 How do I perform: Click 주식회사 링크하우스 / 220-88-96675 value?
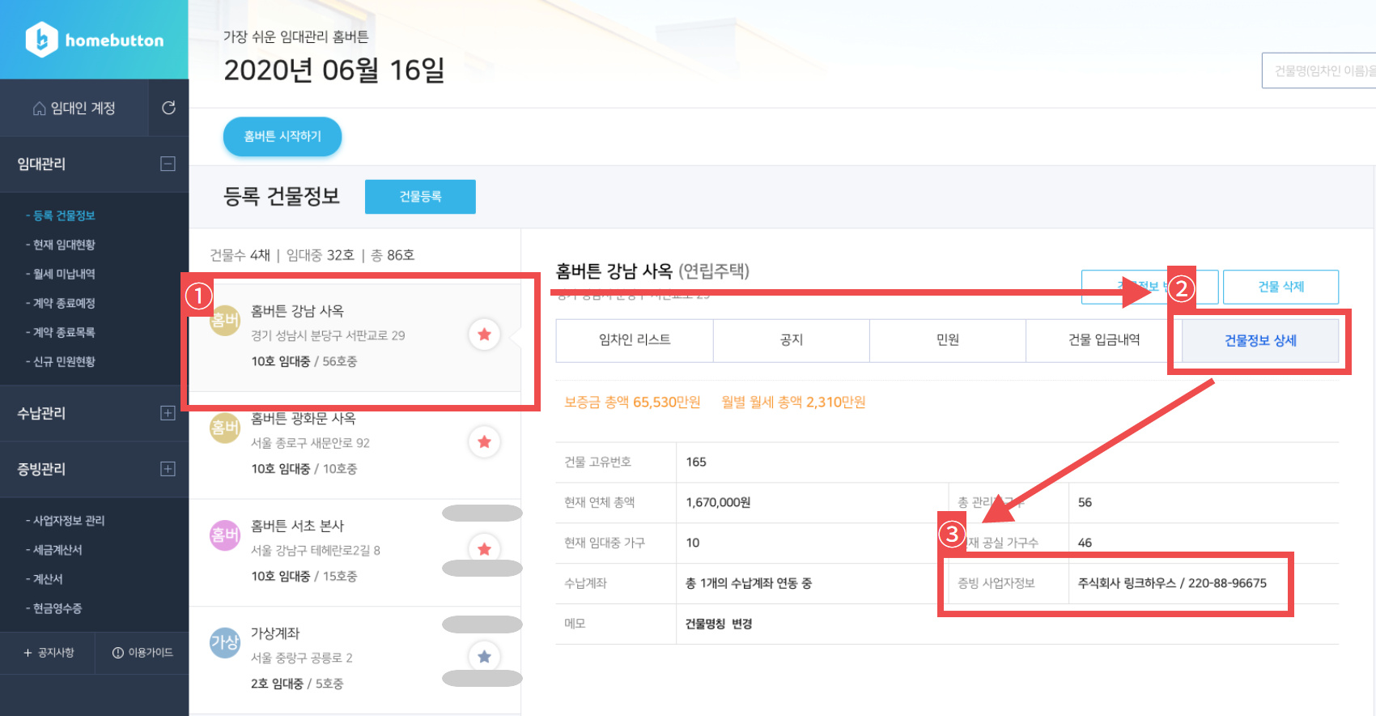pyautogui.click(x=1172, y=583)
